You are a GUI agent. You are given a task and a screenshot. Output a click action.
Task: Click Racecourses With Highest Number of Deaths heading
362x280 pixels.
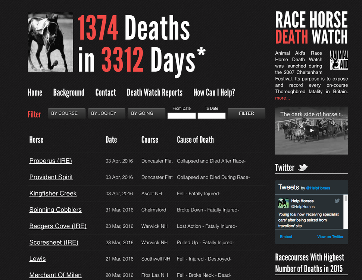309,263
